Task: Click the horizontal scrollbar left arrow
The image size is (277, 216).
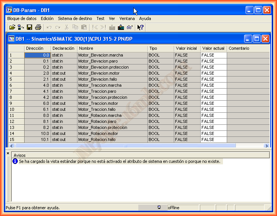Action: tap(11, 146)
